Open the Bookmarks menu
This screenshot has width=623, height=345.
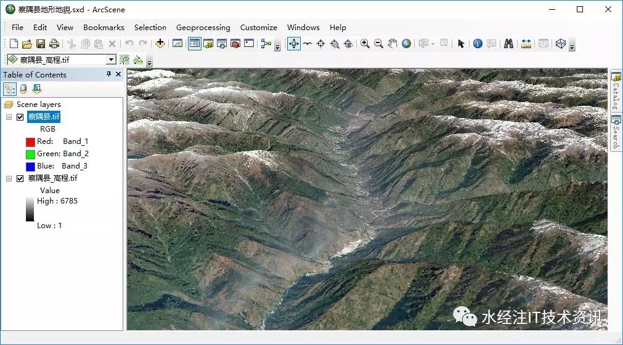104,27
